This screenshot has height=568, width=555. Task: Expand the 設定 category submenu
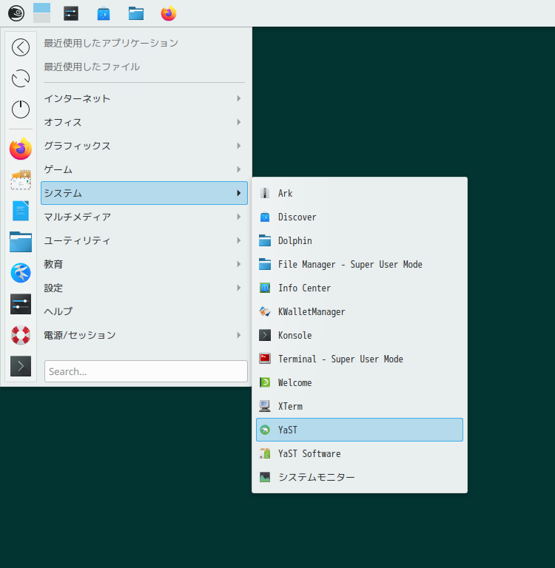tap(144, 288)
